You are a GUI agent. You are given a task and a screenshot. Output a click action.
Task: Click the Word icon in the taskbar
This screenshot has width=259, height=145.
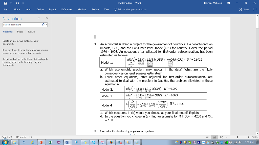pos(67,142)
